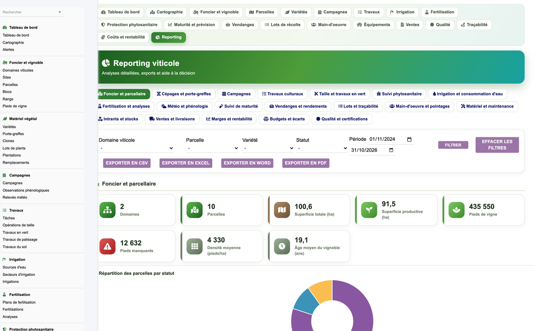Click the Répartition des parcelles par statut heading
Image resolution: width=534 pixels, height=331 pixels.
[137, 273]
